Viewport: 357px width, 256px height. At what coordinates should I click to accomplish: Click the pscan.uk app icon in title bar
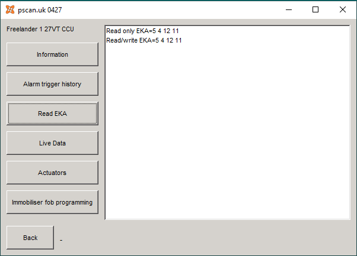[x=10, y=10]
